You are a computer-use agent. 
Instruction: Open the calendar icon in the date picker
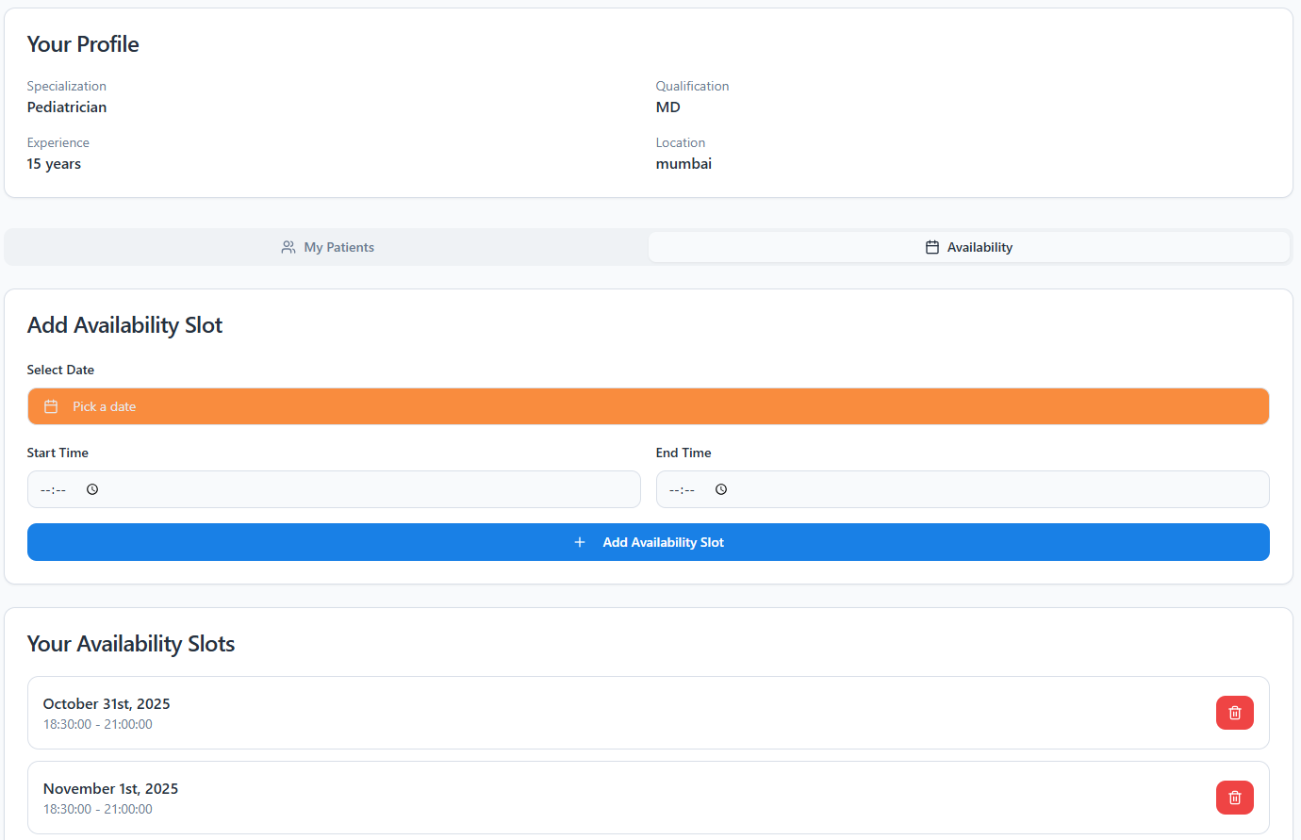[x=51, y=406]
